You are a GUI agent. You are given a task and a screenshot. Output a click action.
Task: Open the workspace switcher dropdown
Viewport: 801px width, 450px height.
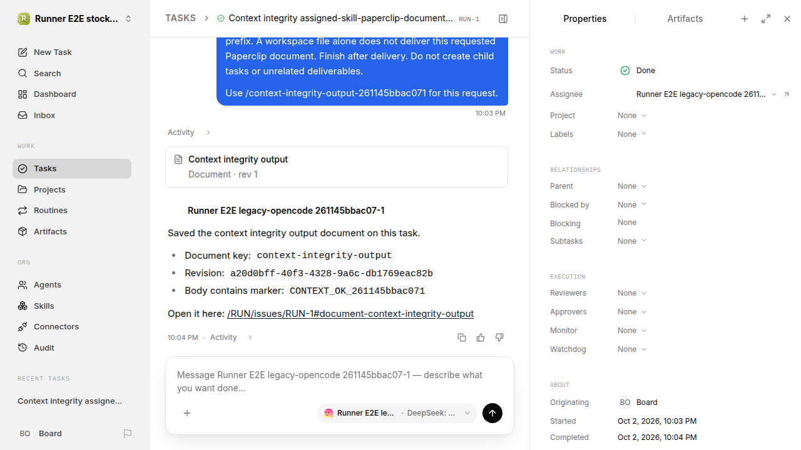pos(75,19)
